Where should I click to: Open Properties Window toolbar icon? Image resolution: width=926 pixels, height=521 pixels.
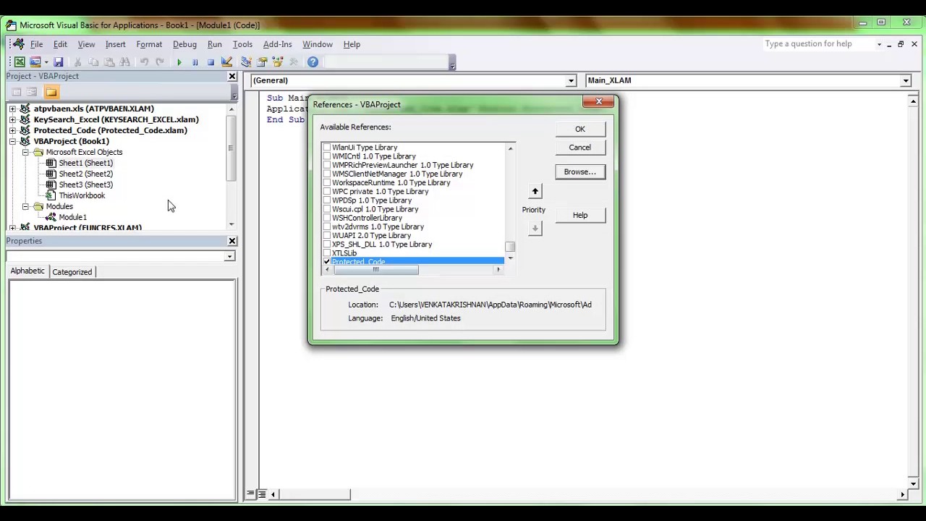(262, 62)
